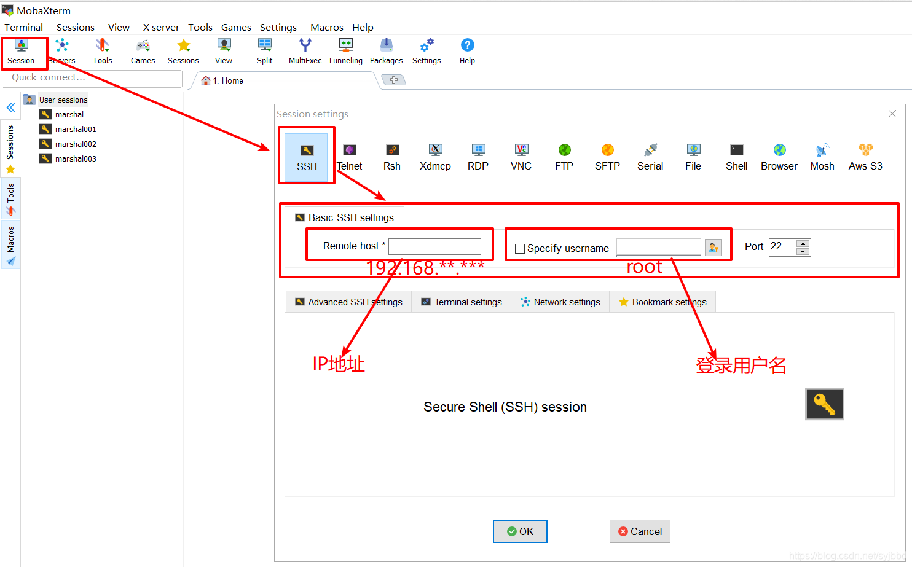Collapse the sidebar with the double chevron

pos(10,108)
